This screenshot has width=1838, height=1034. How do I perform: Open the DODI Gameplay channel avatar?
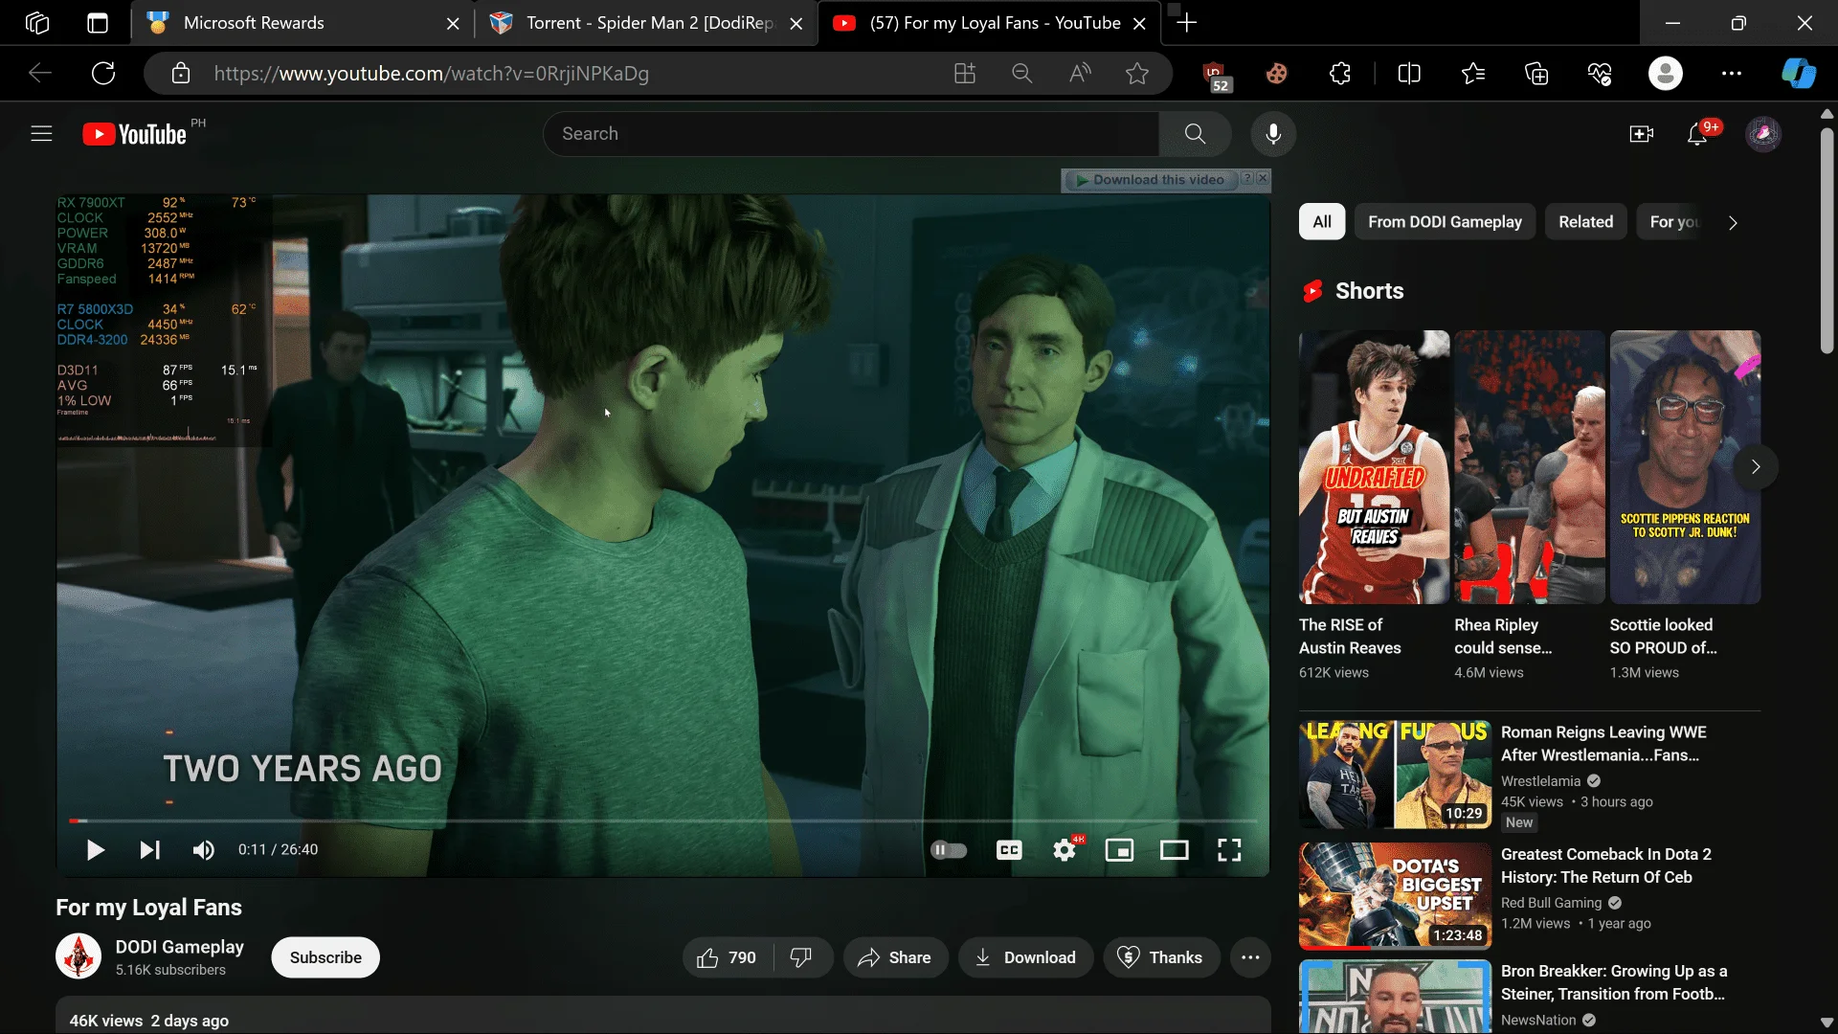(78, 956)
